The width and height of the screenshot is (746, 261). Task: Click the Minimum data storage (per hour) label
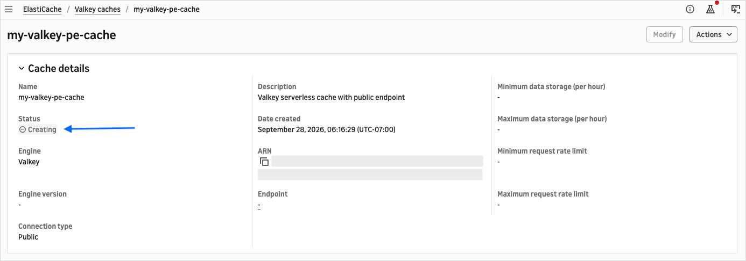(x=551, y=86)
